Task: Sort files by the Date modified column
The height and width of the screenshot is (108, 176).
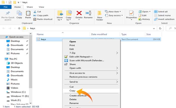Action: point(99,34)
